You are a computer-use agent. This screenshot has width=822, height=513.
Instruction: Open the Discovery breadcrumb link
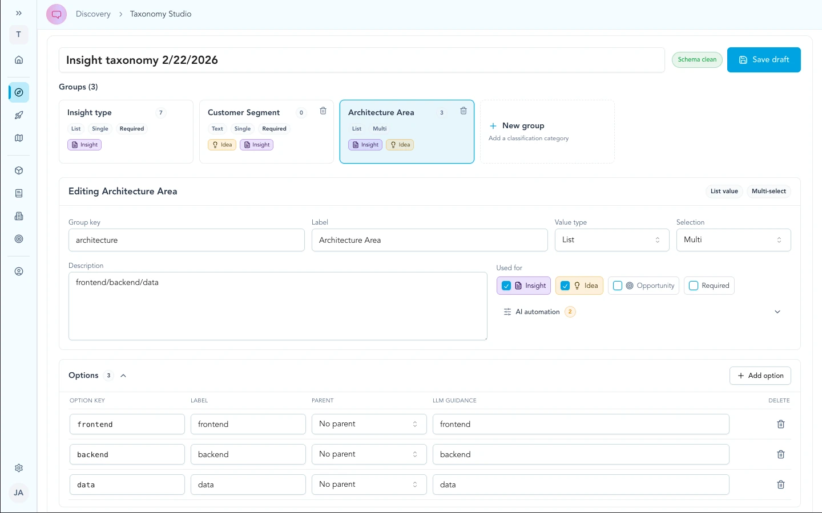[93, 14]
